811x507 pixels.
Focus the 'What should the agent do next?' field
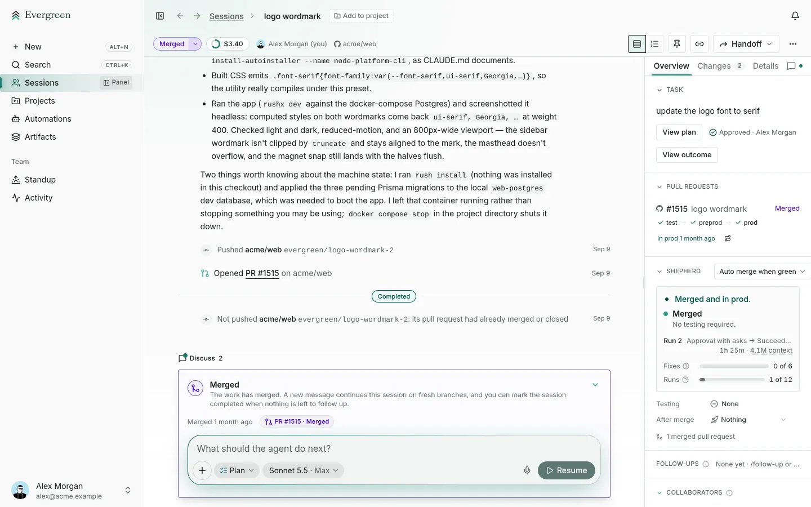click(x=394, y=449)
